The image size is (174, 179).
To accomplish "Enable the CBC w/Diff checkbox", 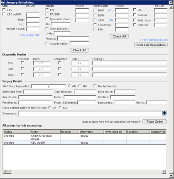I will [x=4, y=14].
